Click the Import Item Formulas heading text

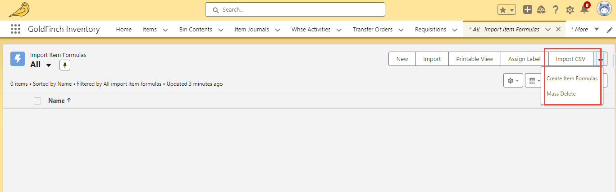coord(58,55)
